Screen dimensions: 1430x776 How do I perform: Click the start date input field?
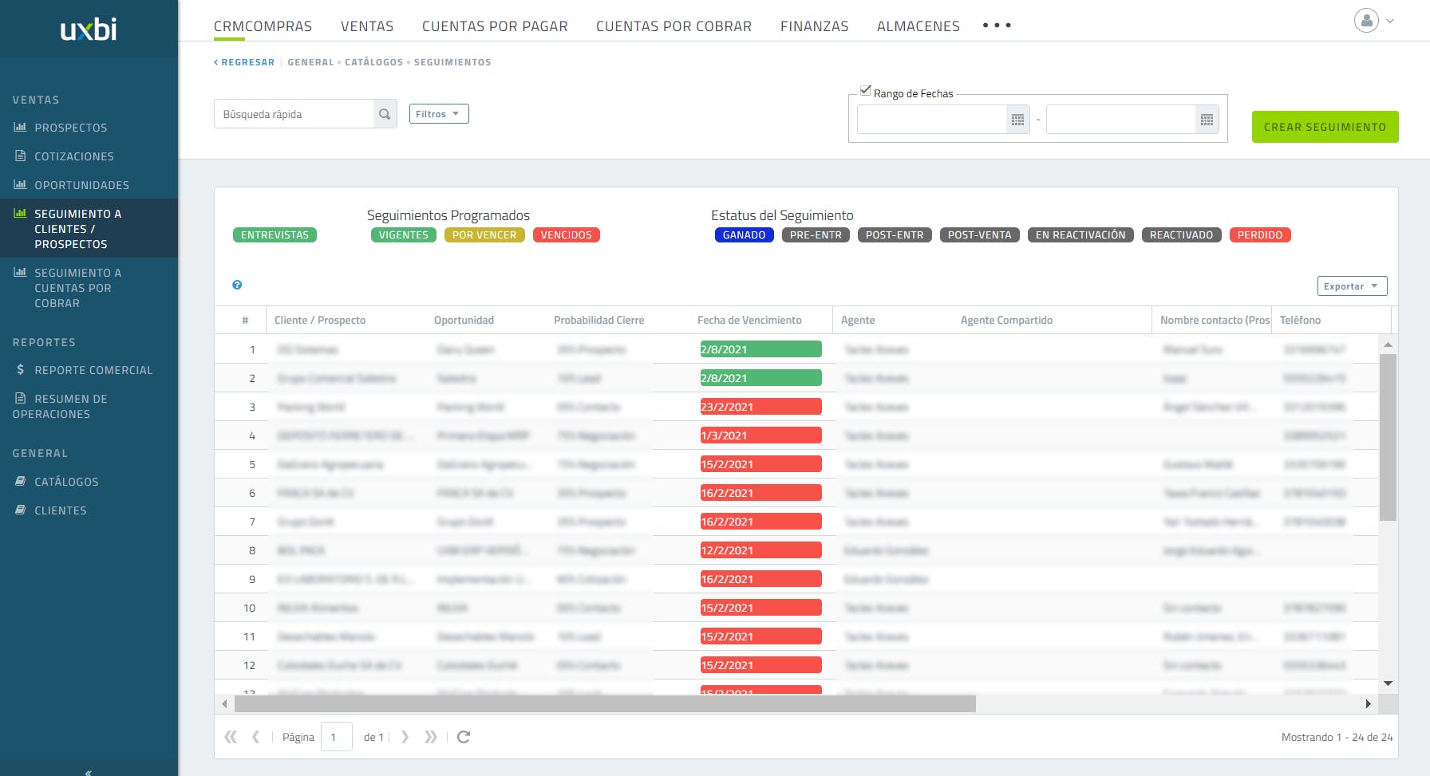[x=932, y=120]
